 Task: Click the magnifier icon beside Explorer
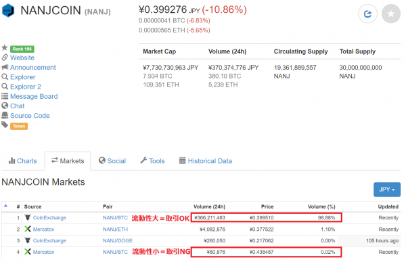pyautogui.click(x=5, y=76)
